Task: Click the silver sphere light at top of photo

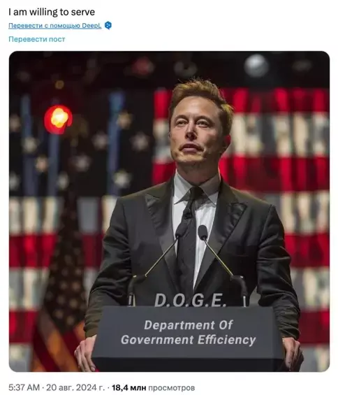Action: point(256,66)
